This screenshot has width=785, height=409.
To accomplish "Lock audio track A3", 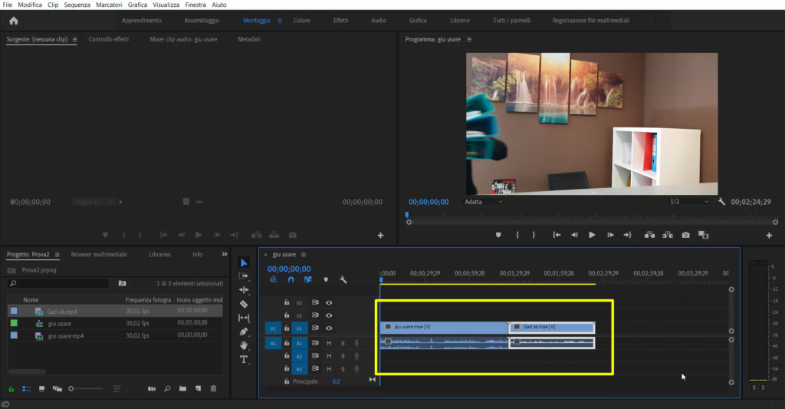I will pos(287,368).
